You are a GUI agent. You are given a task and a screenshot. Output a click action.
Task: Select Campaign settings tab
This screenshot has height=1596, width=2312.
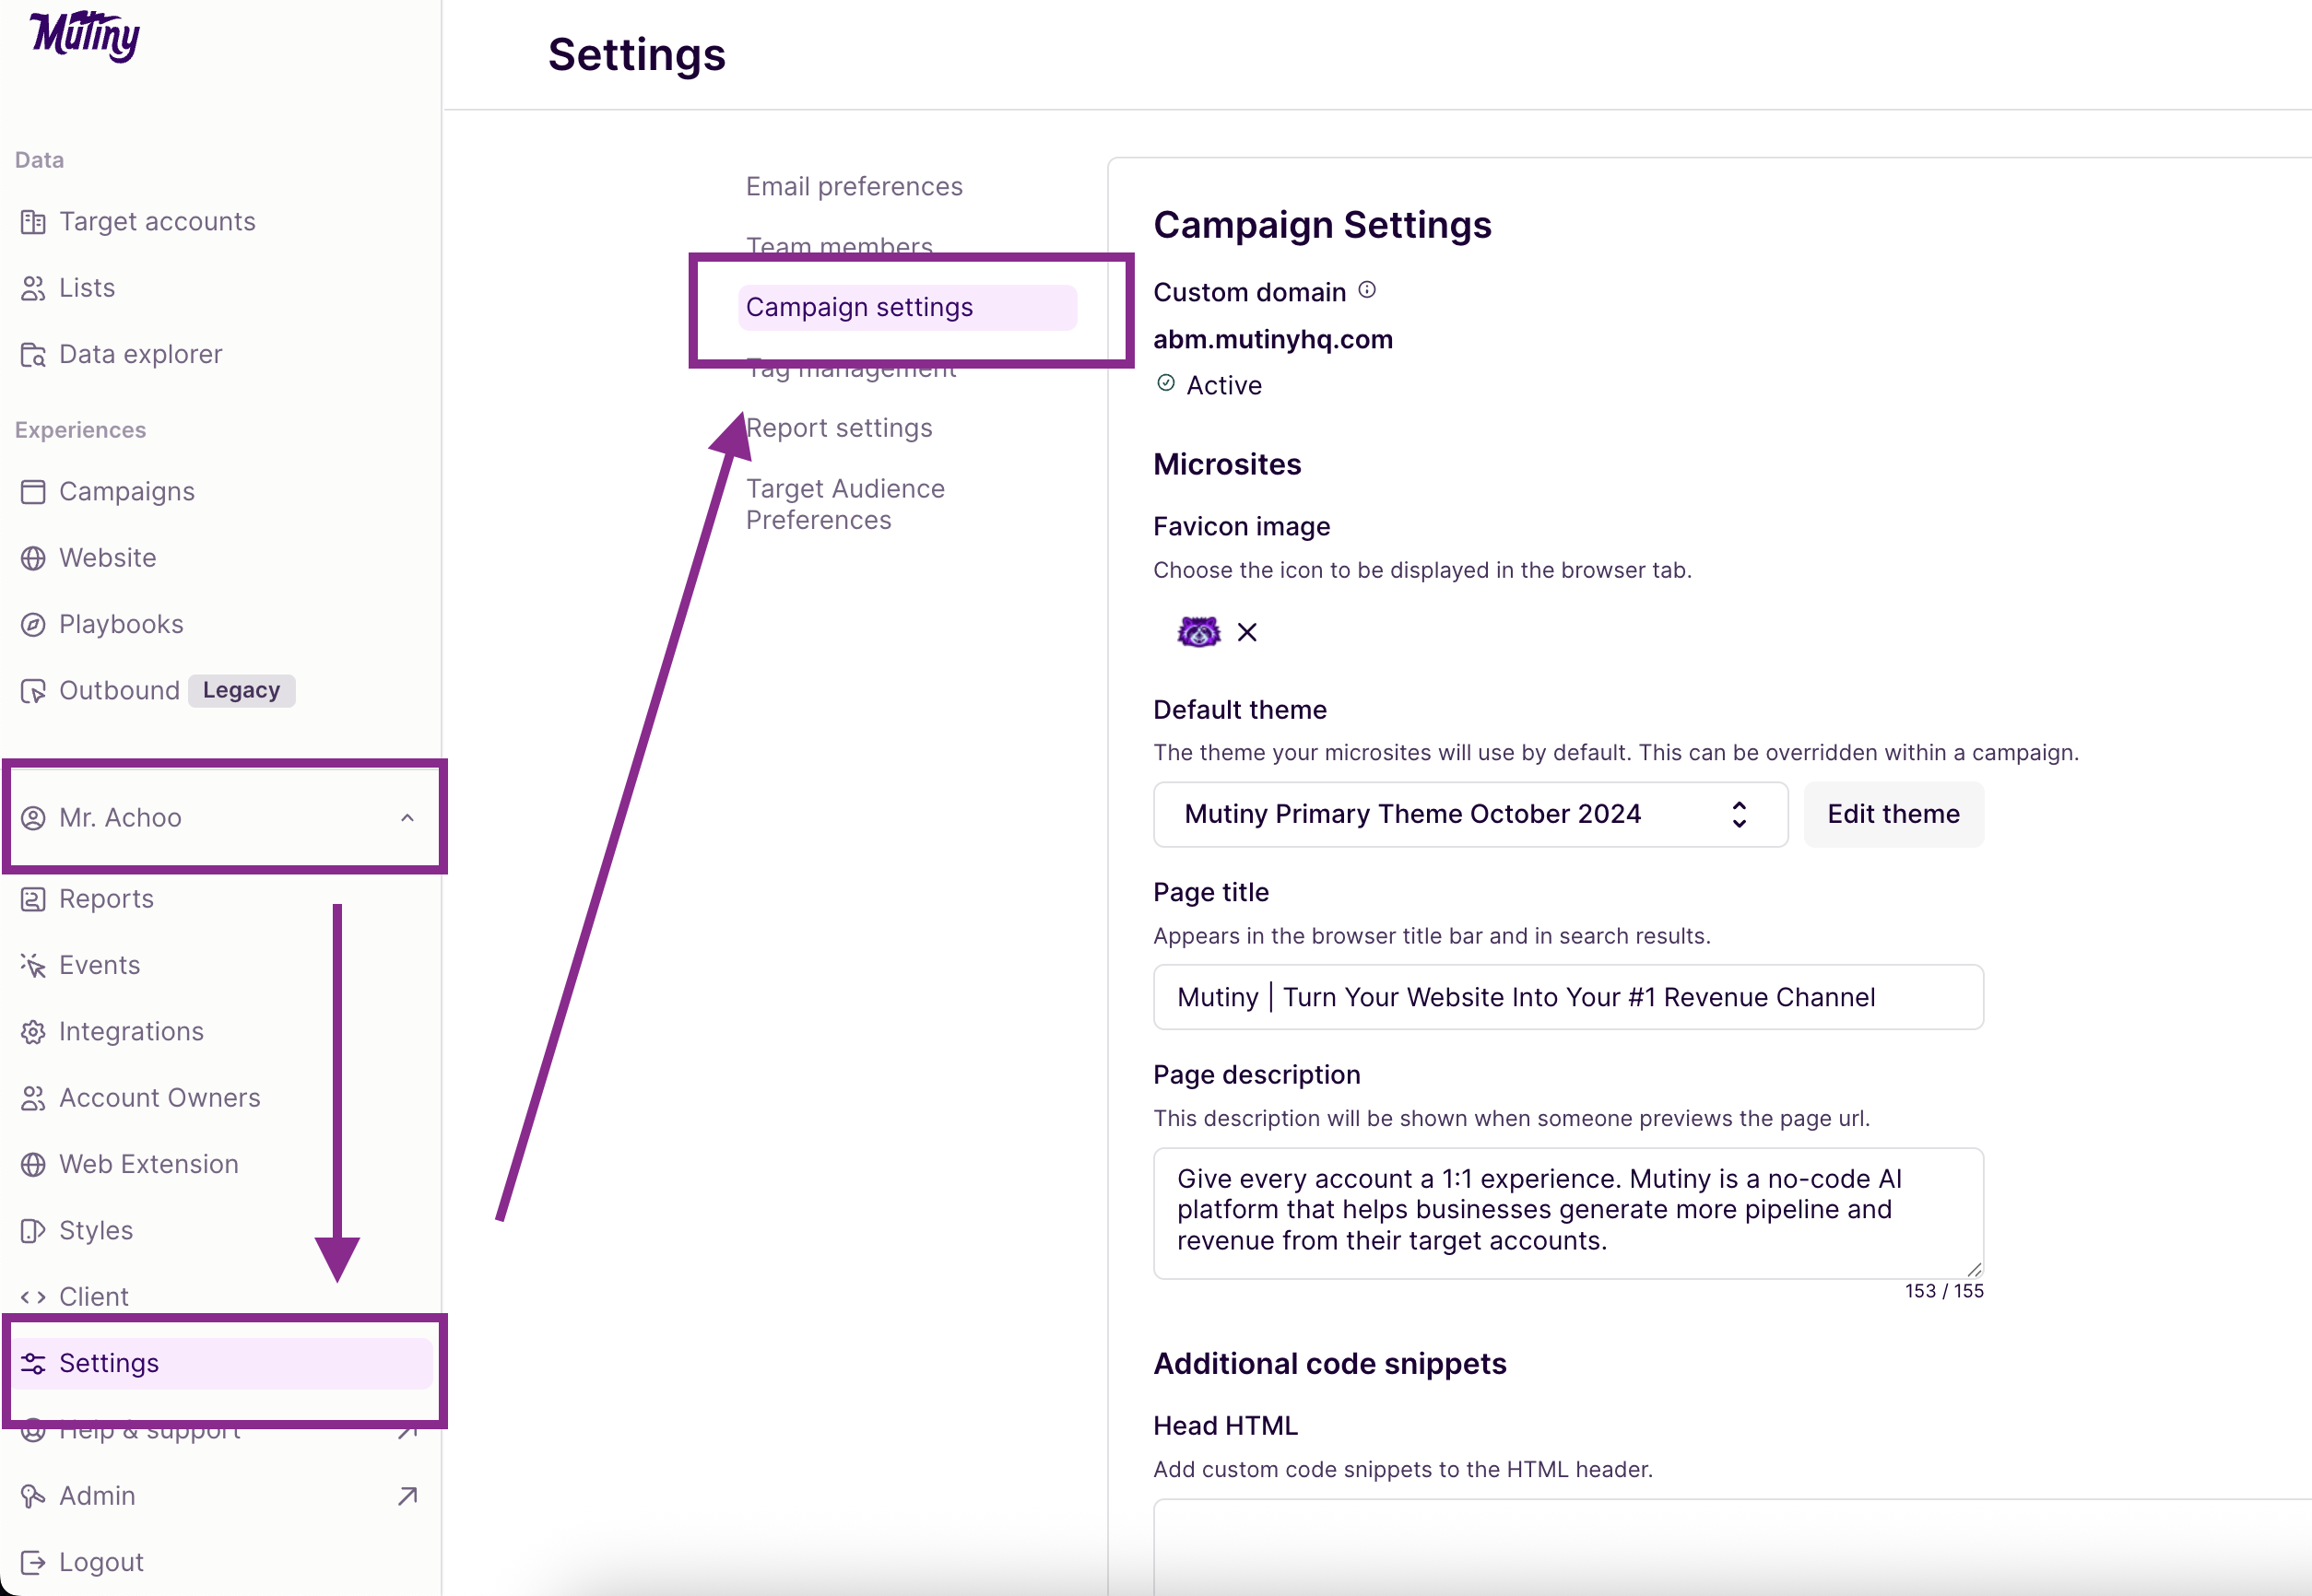907,307
